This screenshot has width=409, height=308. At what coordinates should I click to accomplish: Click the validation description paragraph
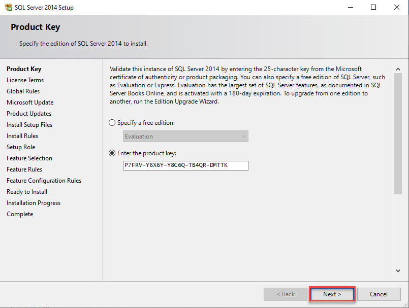click(247, 85)
